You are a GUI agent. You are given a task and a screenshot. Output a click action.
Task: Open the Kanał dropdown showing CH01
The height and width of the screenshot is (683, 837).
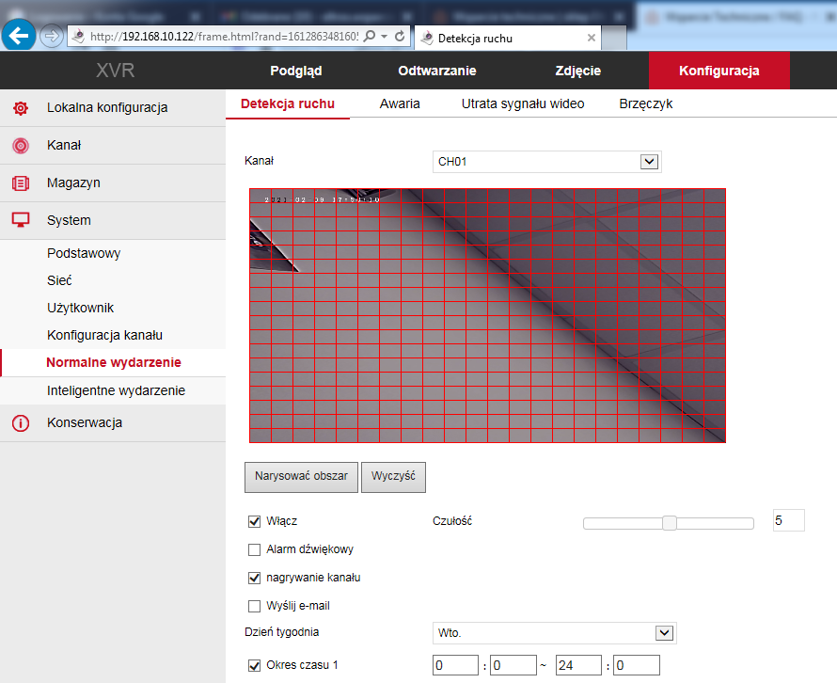[x=649, y=161]
